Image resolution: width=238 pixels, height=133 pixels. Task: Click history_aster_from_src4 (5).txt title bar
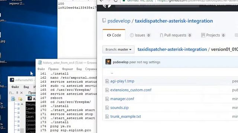pos(66,62)
